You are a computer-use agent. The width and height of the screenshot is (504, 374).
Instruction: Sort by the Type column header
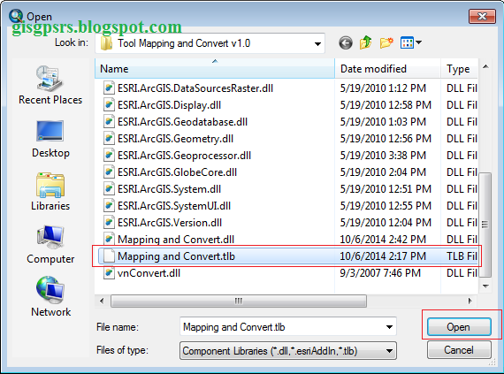459,68
